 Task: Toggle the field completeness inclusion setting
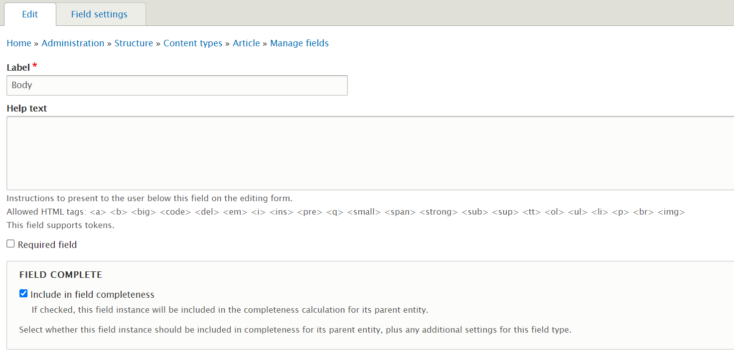pyautogui.click(x=23, y=293)
